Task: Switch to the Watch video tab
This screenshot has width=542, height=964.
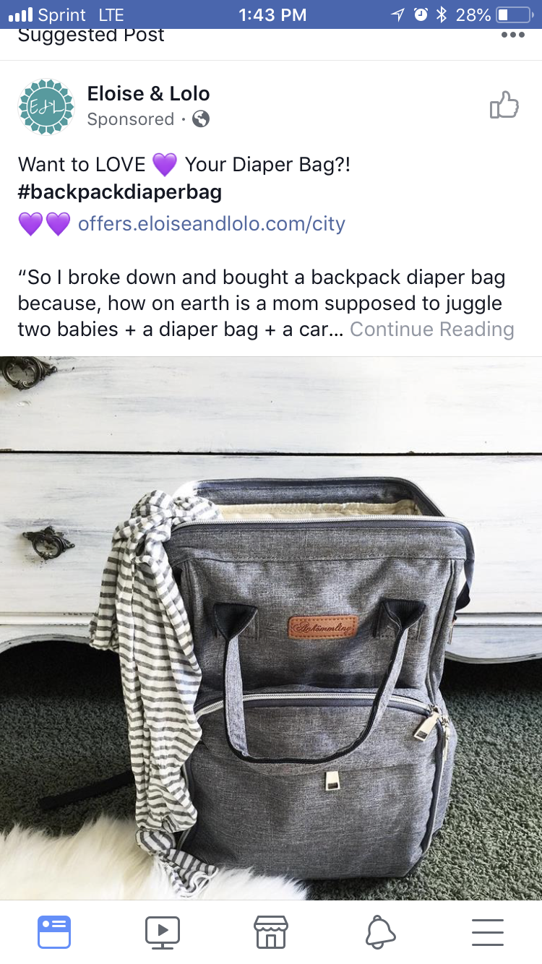Action: [163, 932]
